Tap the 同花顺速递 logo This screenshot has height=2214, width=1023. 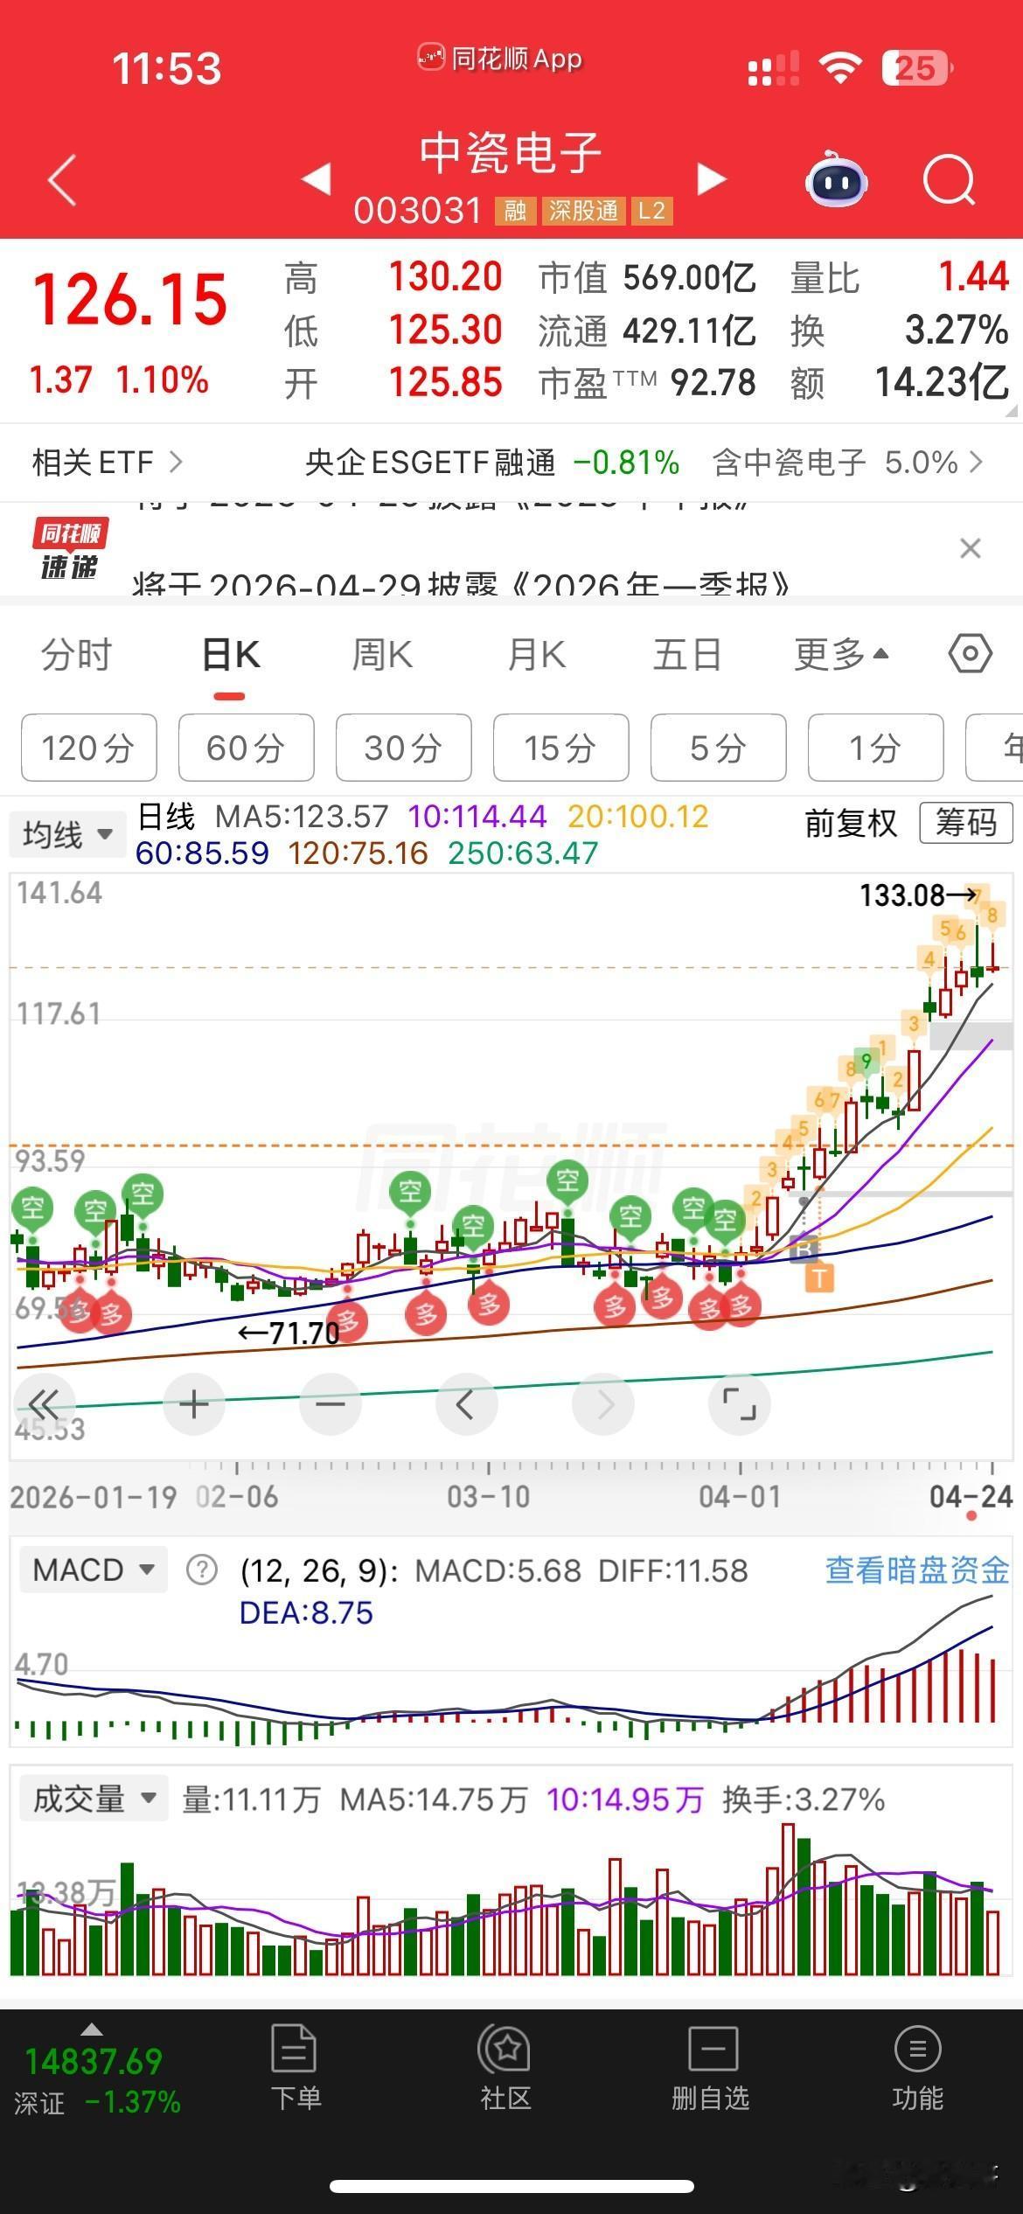(70, 549)
